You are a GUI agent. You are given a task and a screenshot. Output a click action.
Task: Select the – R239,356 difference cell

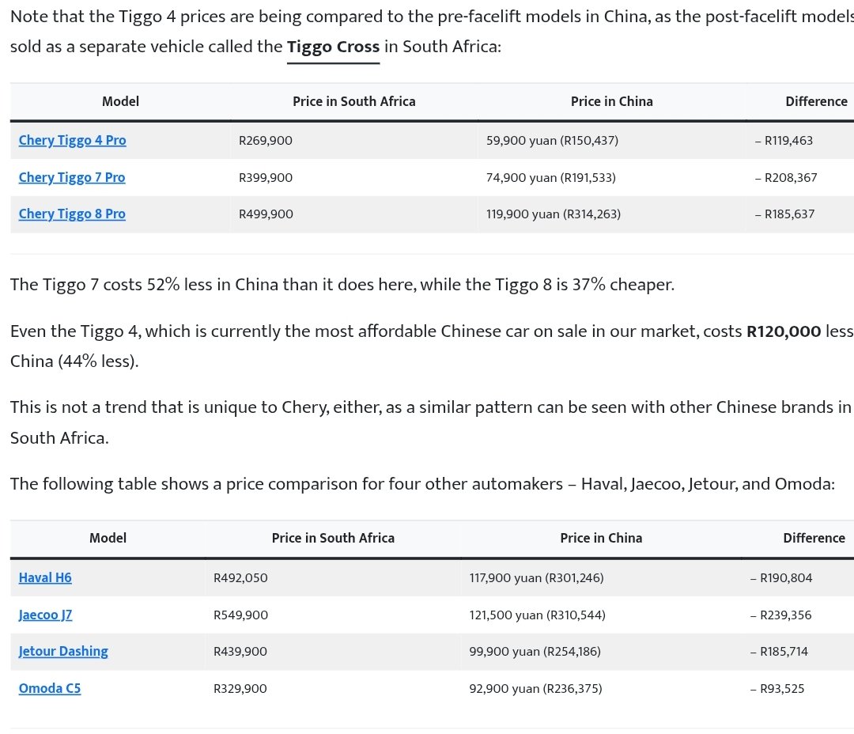tap(798, 615)
